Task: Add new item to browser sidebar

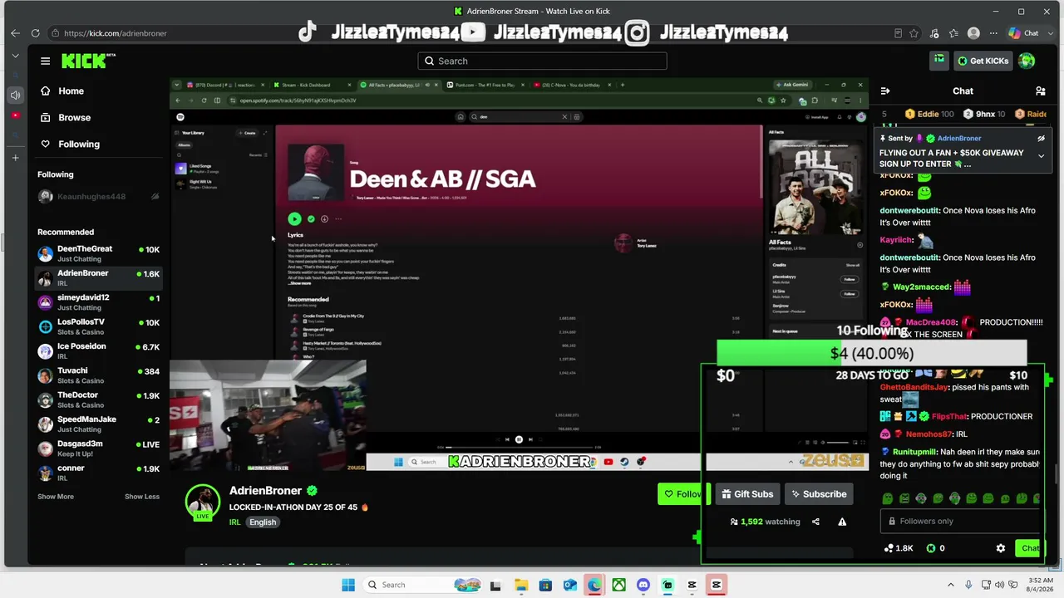Action: pyautogui.click(x=15, y=157)
